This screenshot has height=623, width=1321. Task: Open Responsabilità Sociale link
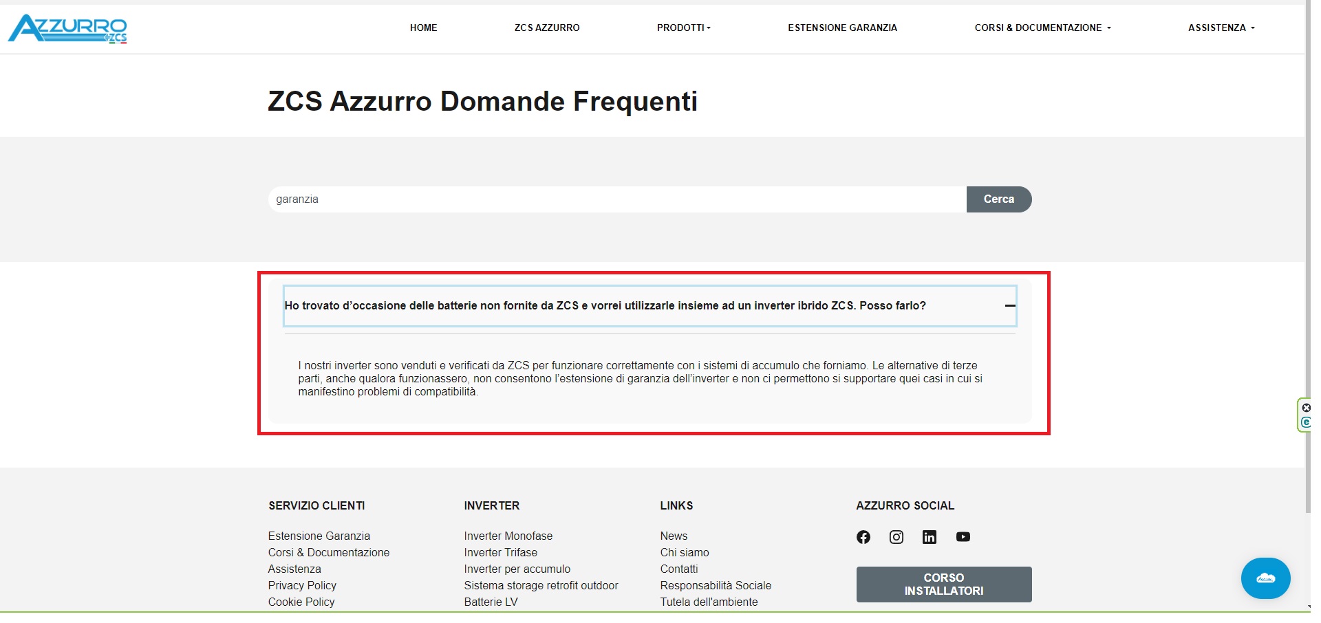coord(716,585)
